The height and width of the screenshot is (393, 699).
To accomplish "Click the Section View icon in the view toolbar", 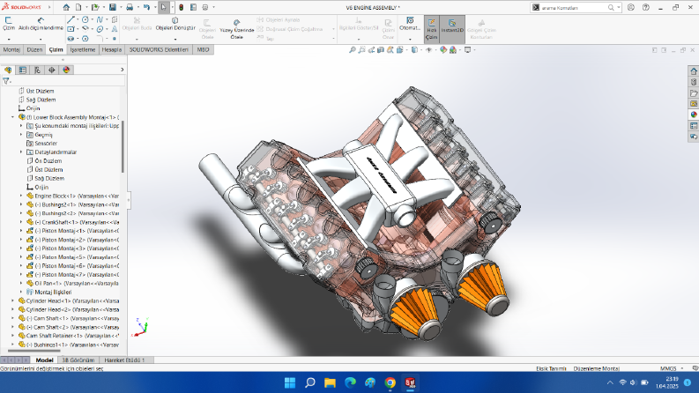I will [x=381, y=50].
